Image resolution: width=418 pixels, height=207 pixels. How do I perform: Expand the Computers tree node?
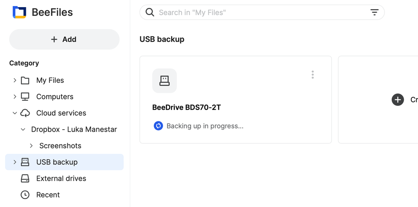[x=15, y=97]
